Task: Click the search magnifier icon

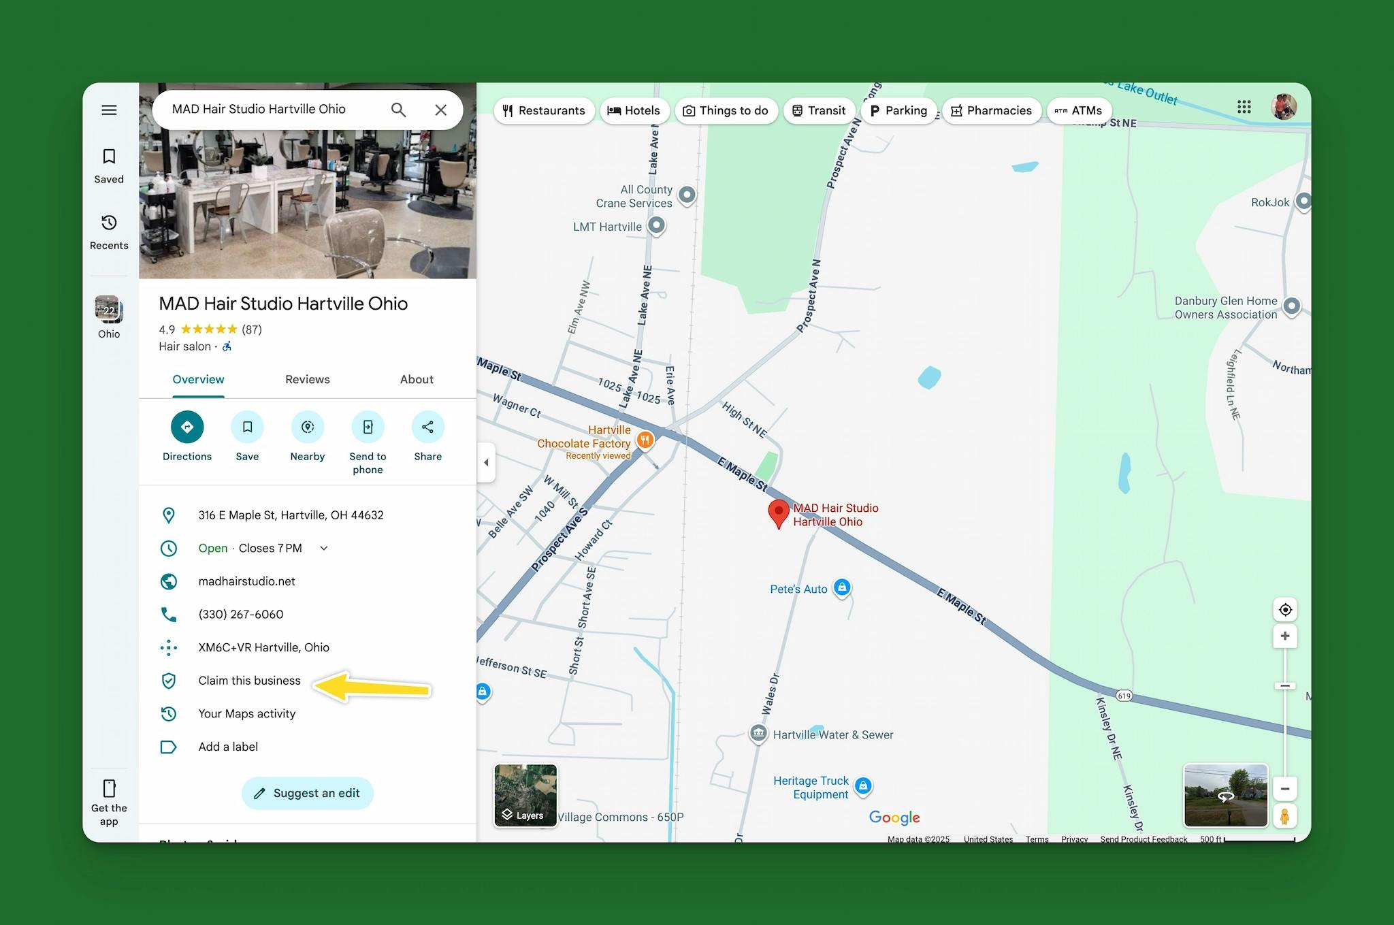Action: coord(398,110)
